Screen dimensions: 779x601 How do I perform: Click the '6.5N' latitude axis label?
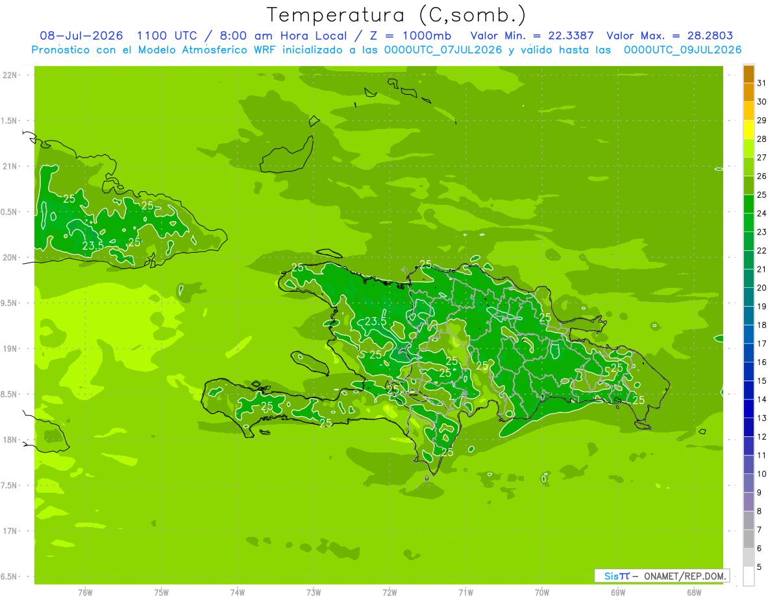click(x=10, y=577)
